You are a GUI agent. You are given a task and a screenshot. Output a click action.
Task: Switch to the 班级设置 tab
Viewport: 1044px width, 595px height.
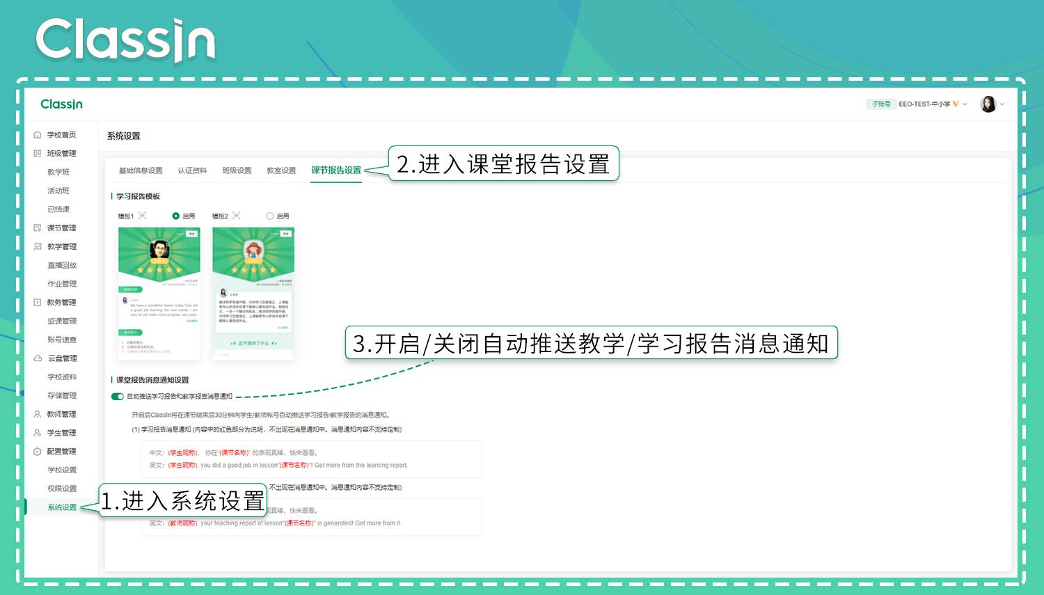coord(237,170)
